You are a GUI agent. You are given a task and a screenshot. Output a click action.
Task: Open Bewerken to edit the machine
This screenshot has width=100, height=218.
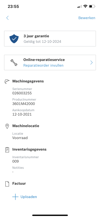pos(87,18)
